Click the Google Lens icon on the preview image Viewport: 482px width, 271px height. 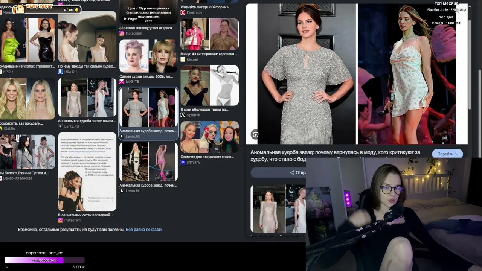(255, 135)
